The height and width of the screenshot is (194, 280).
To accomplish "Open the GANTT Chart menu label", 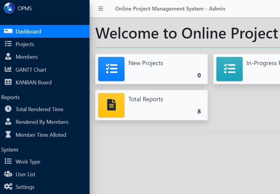I will point(31,70).
